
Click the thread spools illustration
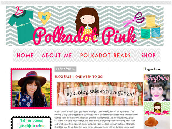151,27
